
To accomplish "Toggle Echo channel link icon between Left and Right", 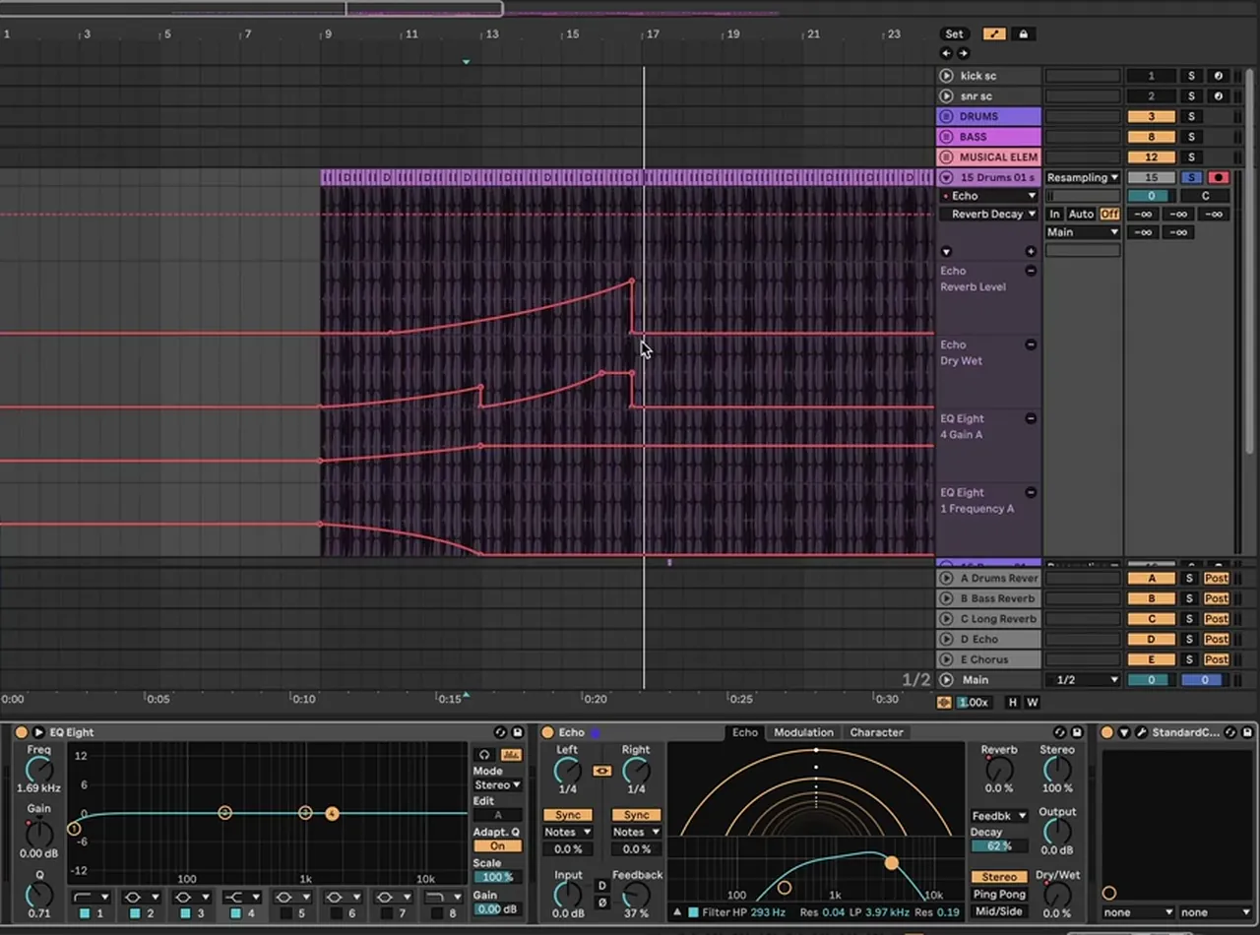I will pyautogui.click(x=601, y=771).
